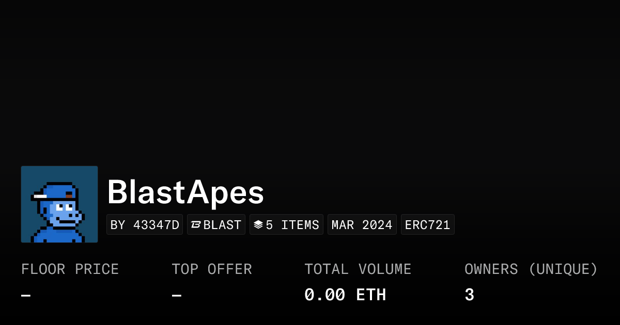This screenshot has height=325, width=620.
Task: Click the TOP OFFER label
Action: 211,269
